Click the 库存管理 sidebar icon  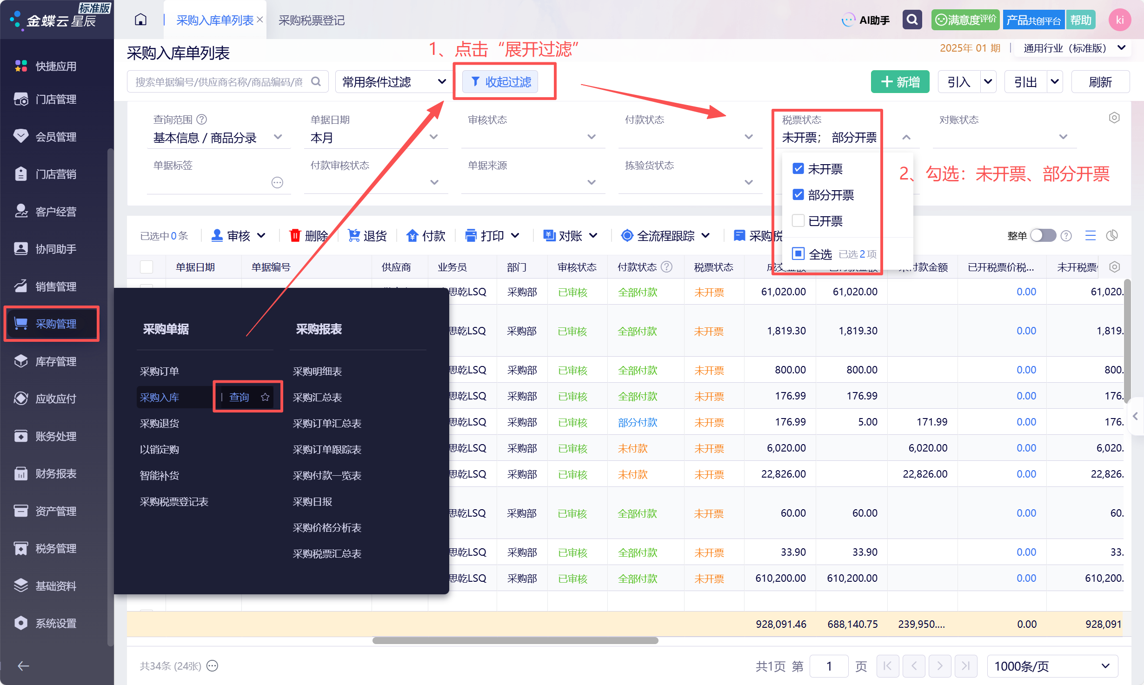pyautogui.click(x=20, y=361)
